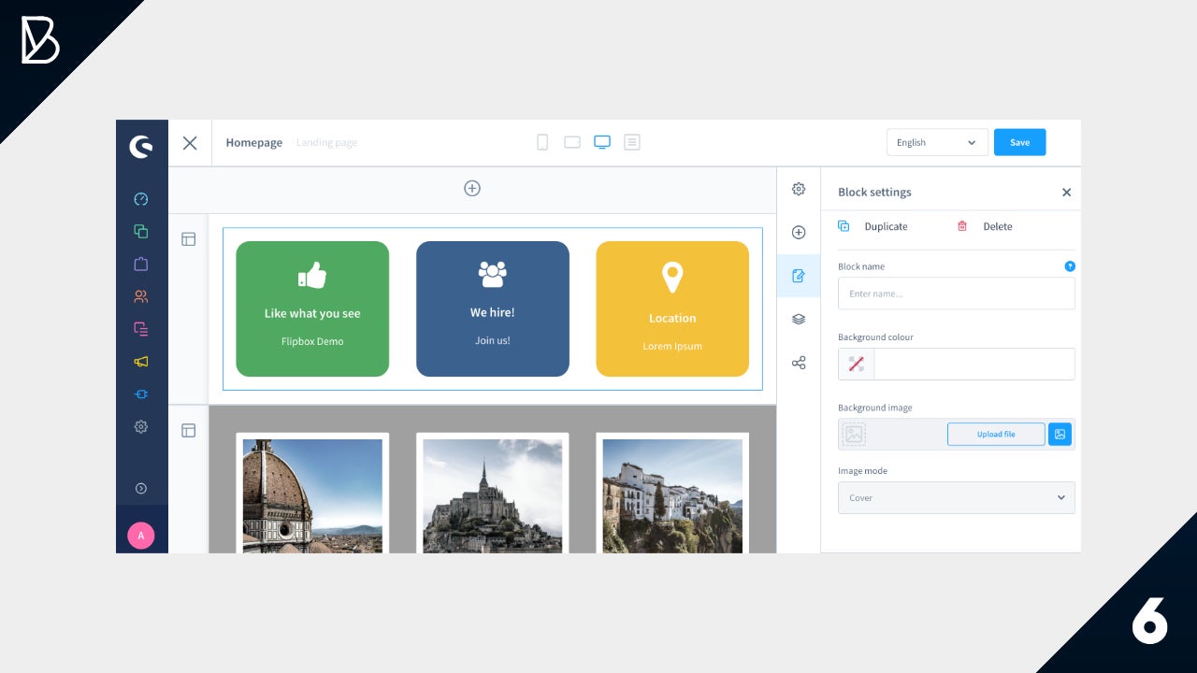The image size is (1197, 673).
Task: Click the add section plus icon above blocks
Action: coord(472,189)
